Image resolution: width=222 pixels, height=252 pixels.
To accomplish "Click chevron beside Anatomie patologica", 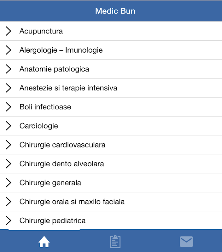I will 9,69.
